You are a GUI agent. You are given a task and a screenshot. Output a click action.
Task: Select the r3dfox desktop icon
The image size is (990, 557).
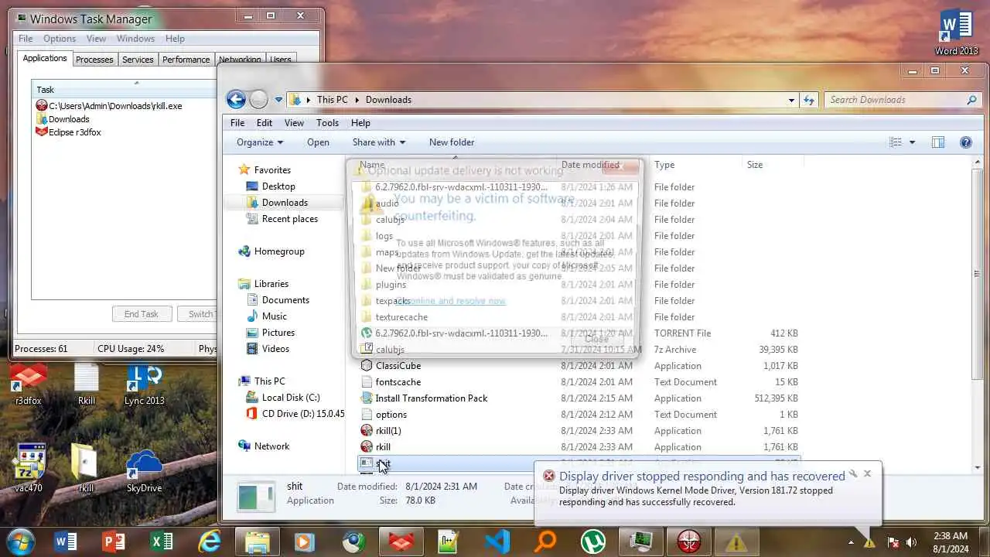click(29, 384)
